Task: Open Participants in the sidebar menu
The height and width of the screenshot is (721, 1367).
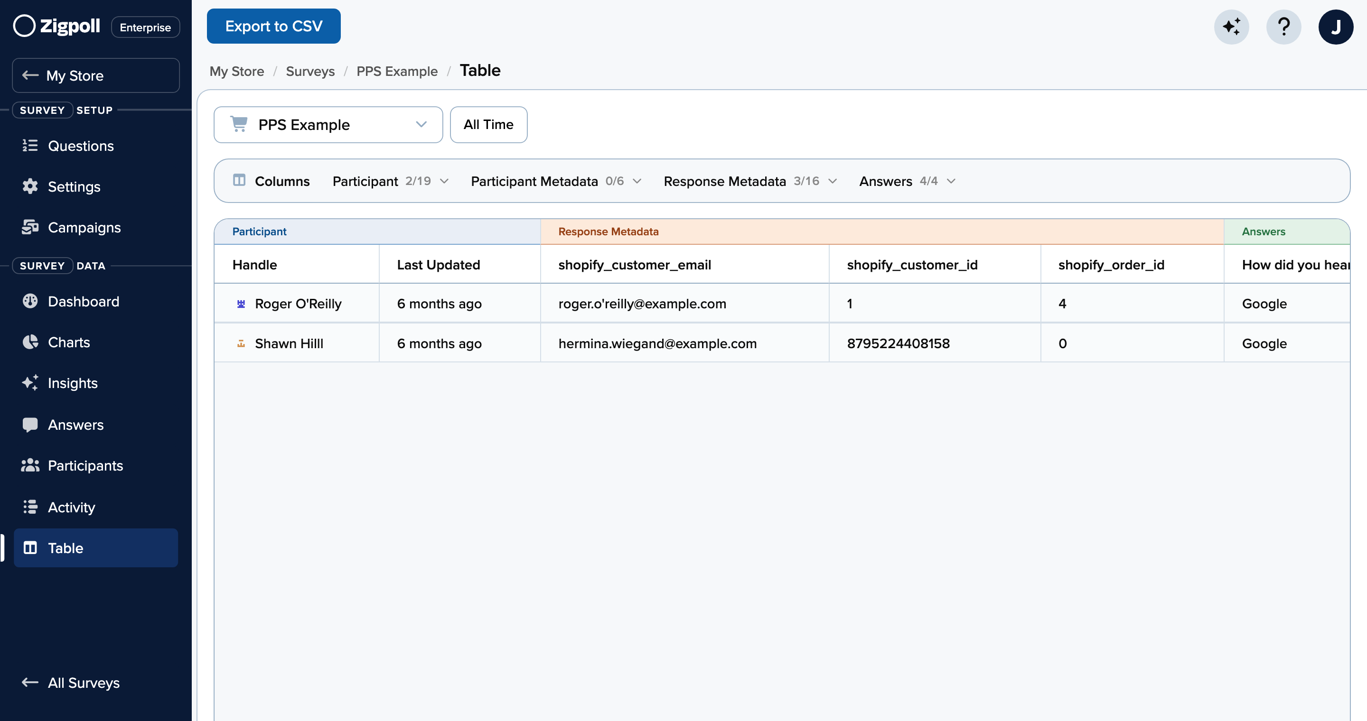Action: pyautogui.click(x=95, y=465)
